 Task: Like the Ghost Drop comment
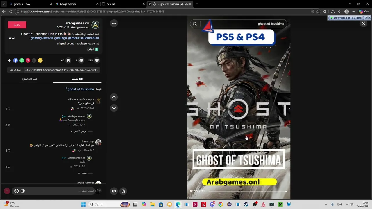coord(9,109)
